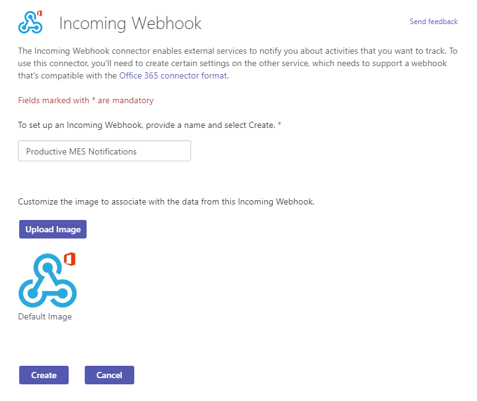Click the Default Image caption

point(45,317)
